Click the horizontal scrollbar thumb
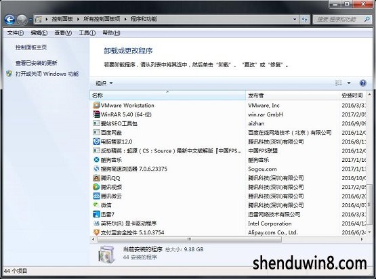The width and height of the screenshot is (376, 279). pos(190,239)
